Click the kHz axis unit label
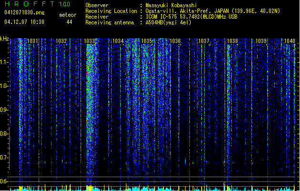This screenshot has height=191, width=300. [x=4, y=39]
